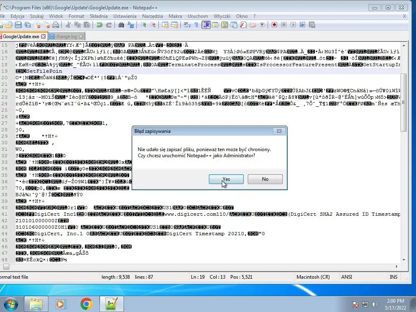The height and width of the screenshot is (312, 416).
Task: Click Macintosh (CR) in status bar
Action: (313, 277)
